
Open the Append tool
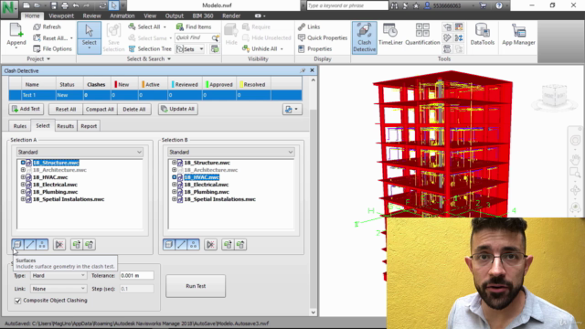click(x=16, y=35)
